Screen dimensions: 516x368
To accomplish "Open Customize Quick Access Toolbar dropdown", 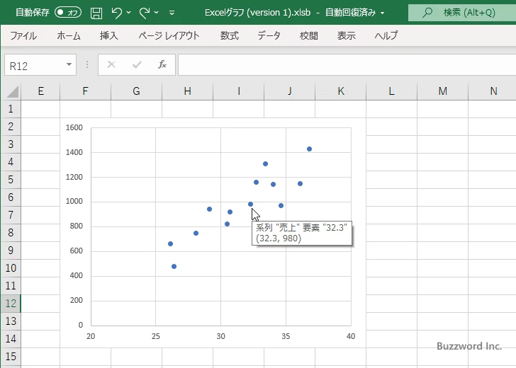I will click(172, 13).
